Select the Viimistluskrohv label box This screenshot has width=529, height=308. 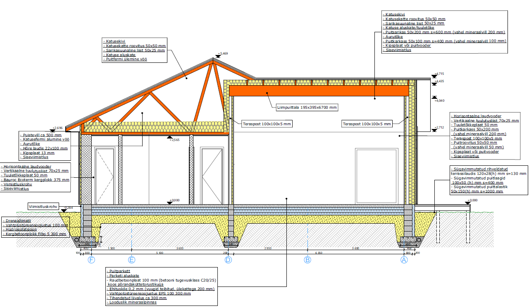click(x=43, y=206)
